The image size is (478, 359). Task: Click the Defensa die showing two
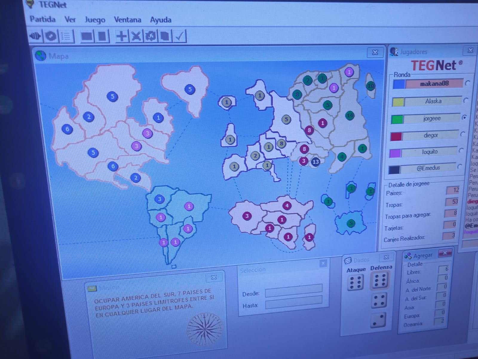click(378, 320)
